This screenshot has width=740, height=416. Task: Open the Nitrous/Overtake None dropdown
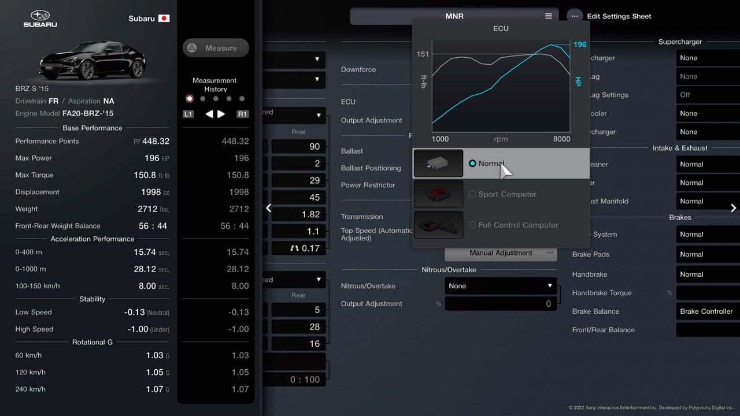pyautogui.click(x=501, y=286)
